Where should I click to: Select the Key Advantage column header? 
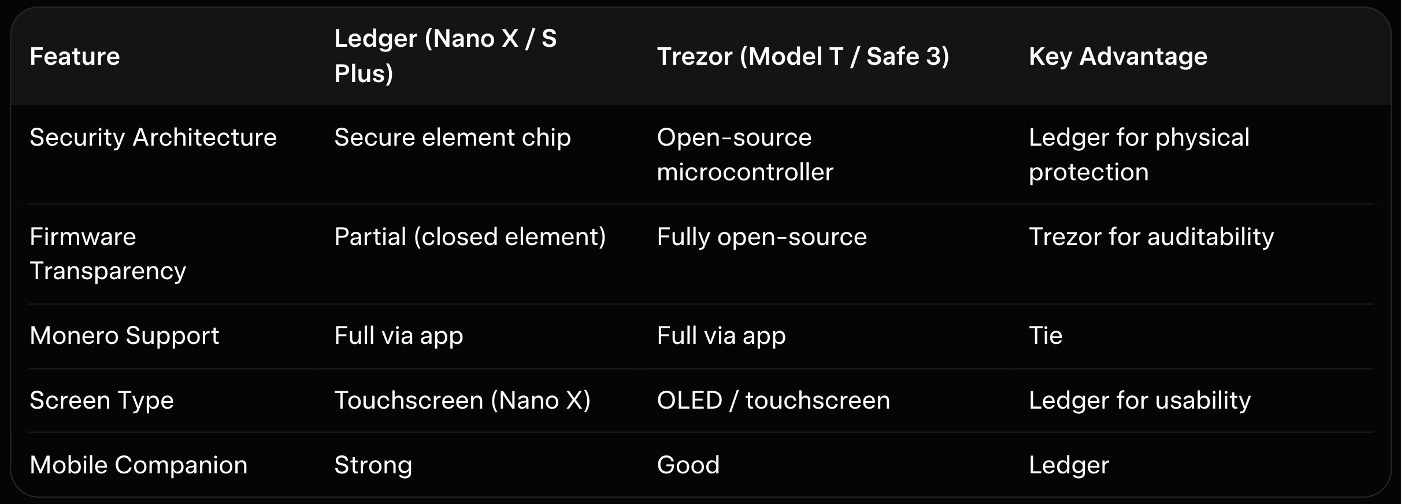coord(1118,57)
